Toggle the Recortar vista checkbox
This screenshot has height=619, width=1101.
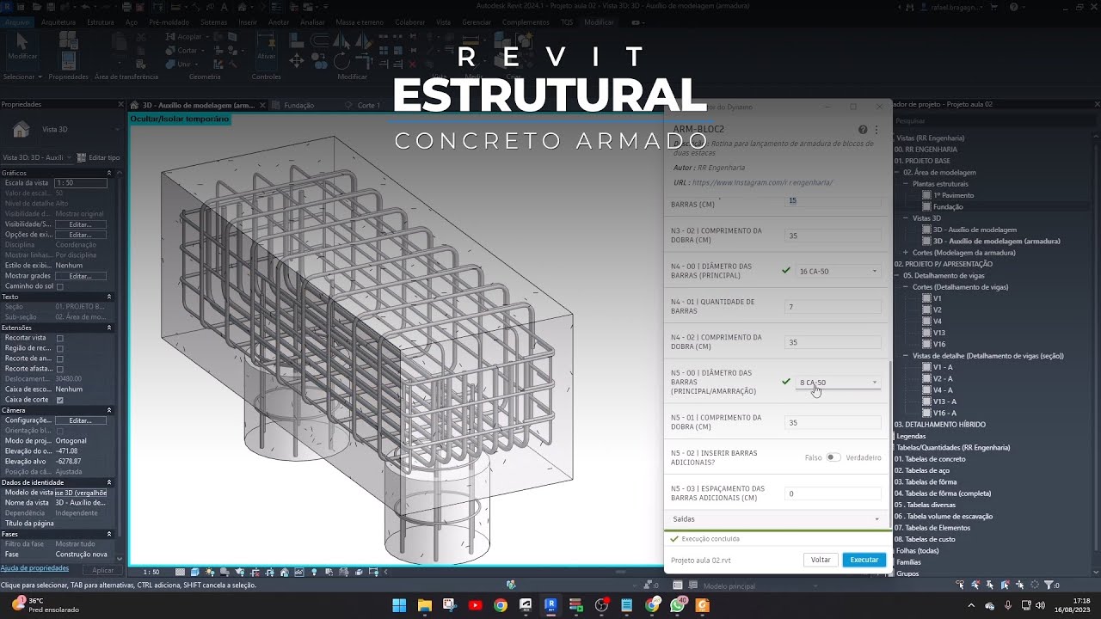(59, 338)
